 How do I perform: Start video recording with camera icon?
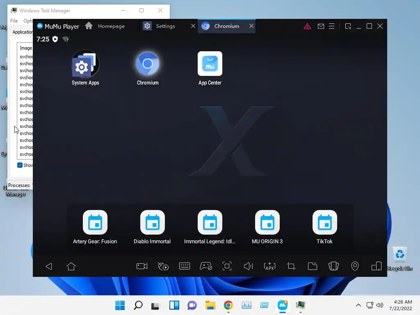coord(142,266)
